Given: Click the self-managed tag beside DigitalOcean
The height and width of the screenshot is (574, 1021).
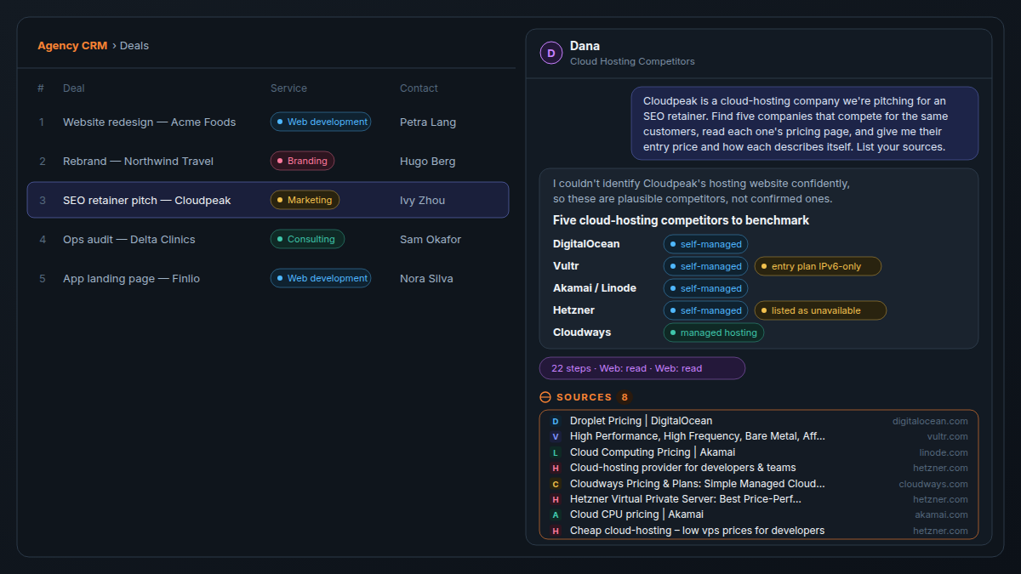Looking at the screenshot, I should tap(705, 244).
